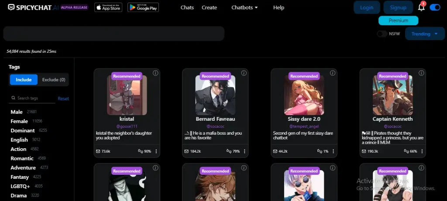
Task: Open more options on kristal card
Action: (156, 151)
